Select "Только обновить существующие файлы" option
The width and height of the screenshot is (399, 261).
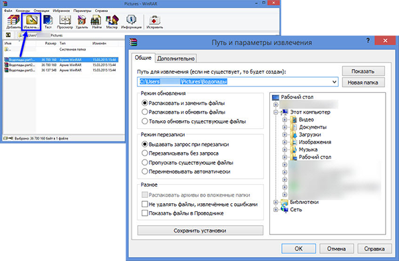tap(144, 122)
